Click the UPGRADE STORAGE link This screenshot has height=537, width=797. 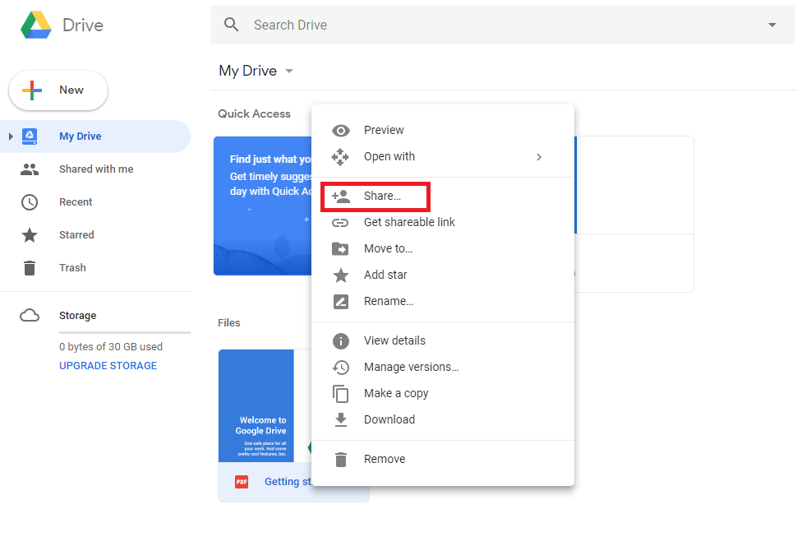pos(108,366)
